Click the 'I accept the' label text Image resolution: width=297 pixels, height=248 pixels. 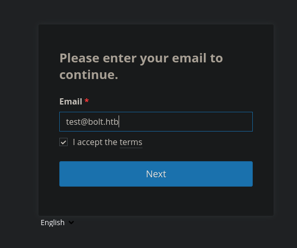(x=95, y=142)
